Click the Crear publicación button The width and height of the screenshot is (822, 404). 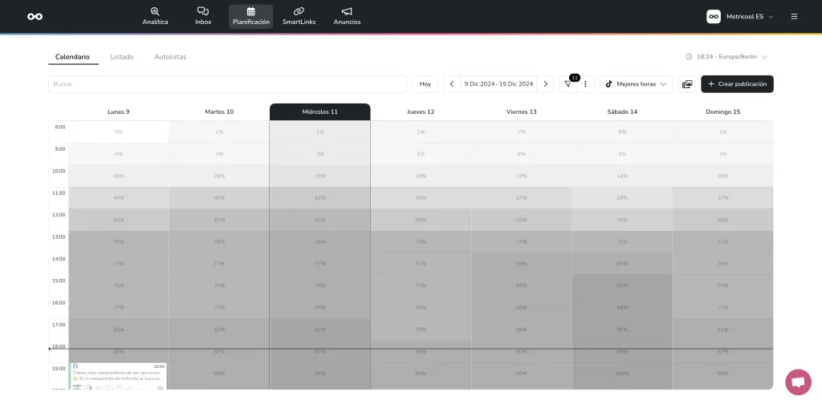coord(737,84)
